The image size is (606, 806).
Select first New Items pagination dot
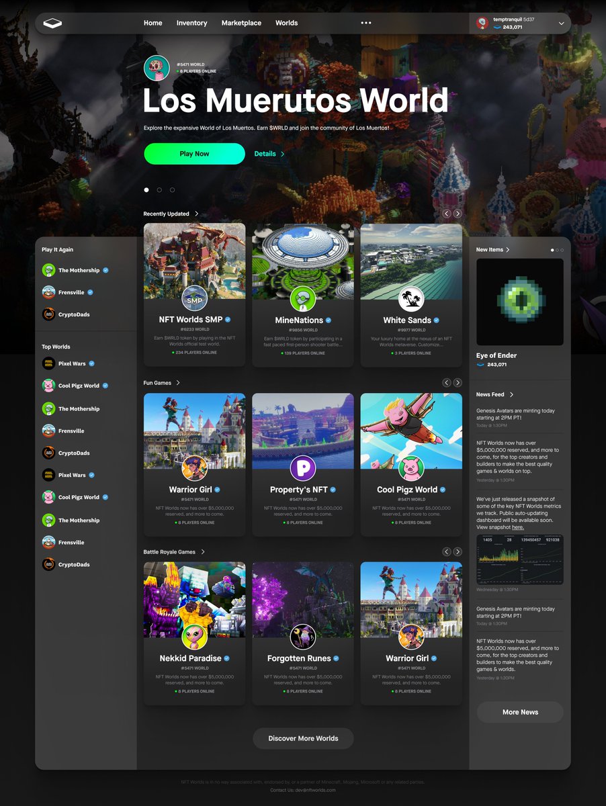coord(553,250)
